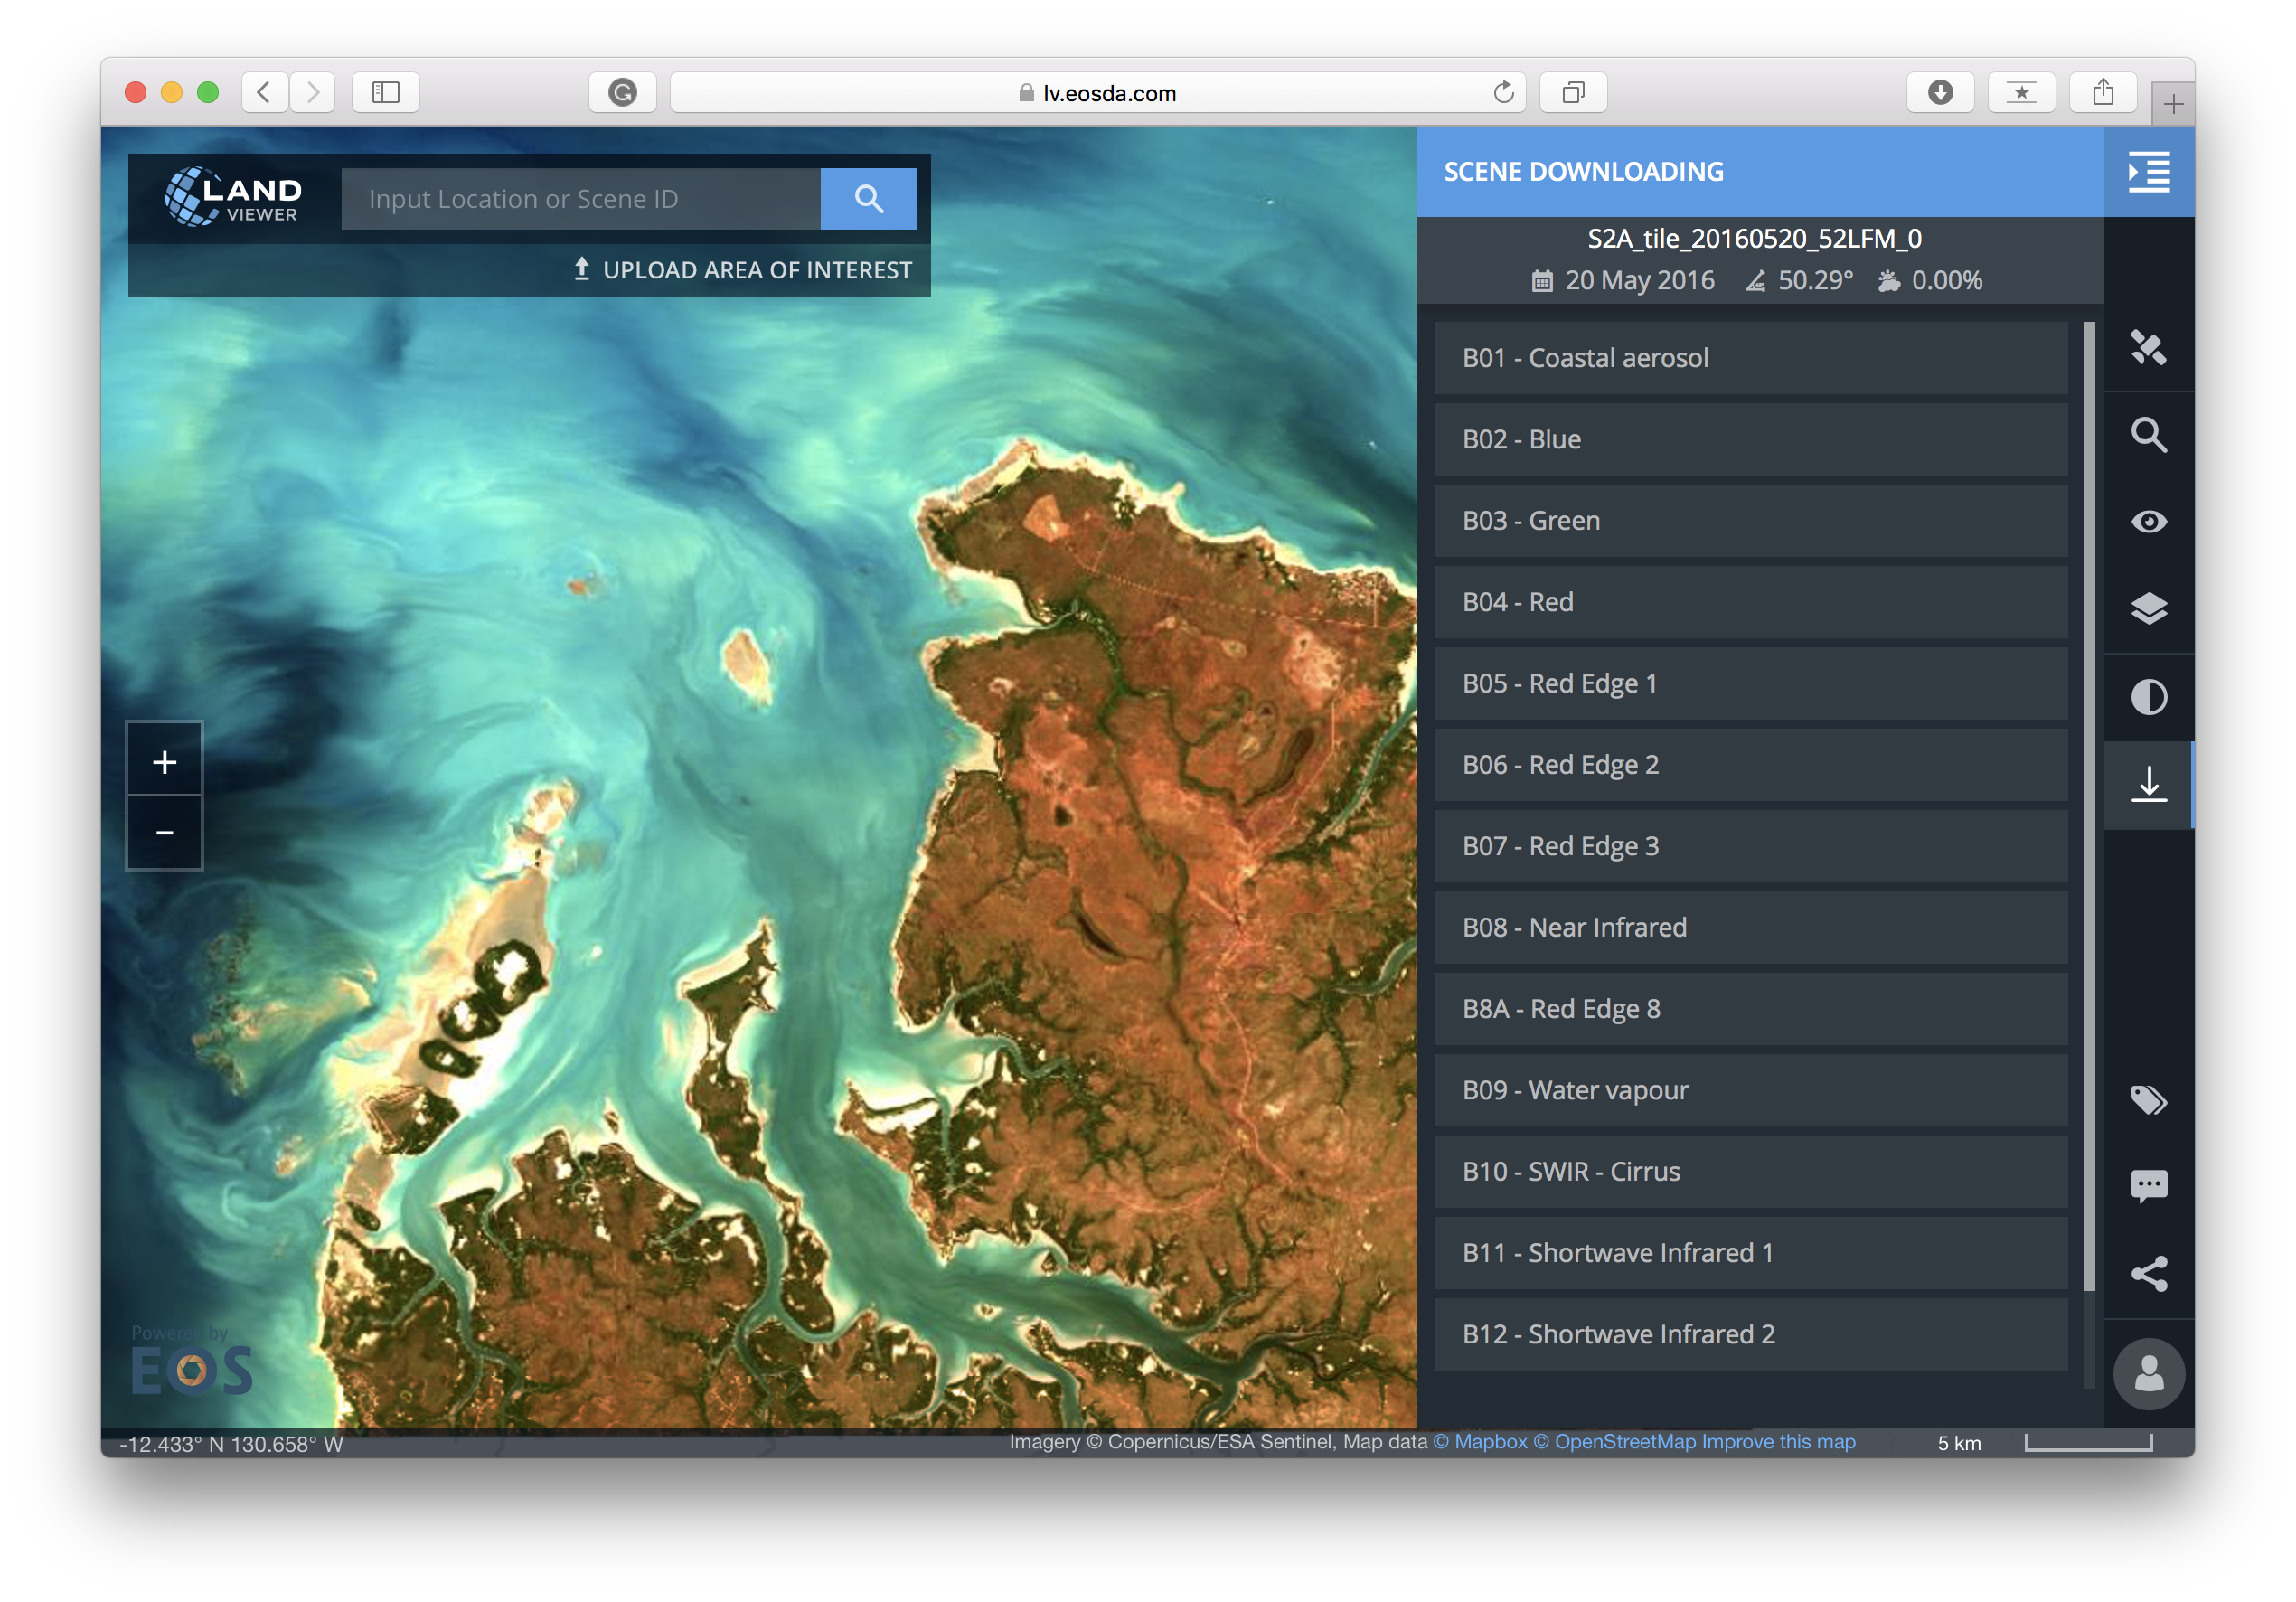Open the user profile avatar
2296x1602 pixels.
coord(2148,1374)
